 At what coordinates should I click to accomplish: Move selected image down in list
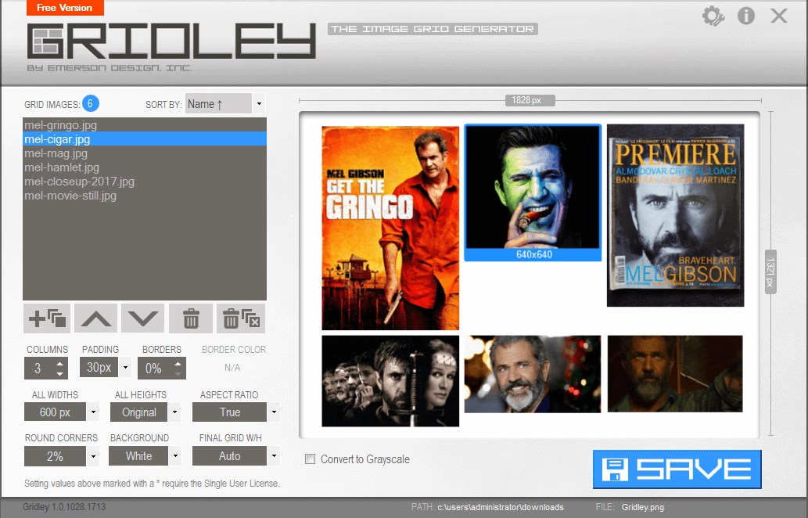pyautogui.click(x=142, y=318)
